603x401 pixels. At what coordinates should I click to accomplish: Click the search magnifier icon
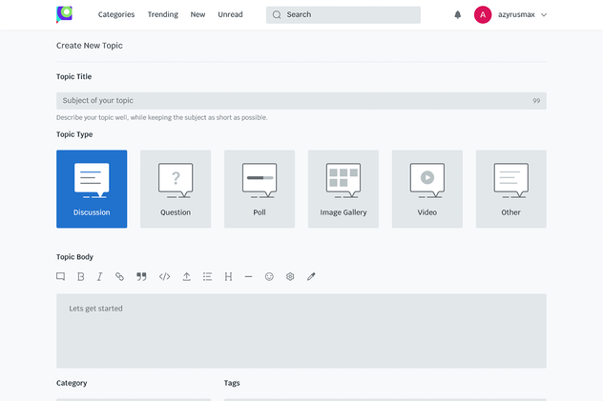[277, 15]
